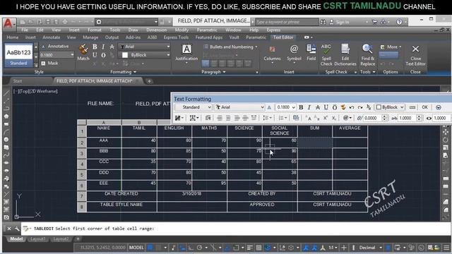Open line spacing dropdown in Text Formatting
Viewport: 452px width, 254px height.
[x=267, y=118]
